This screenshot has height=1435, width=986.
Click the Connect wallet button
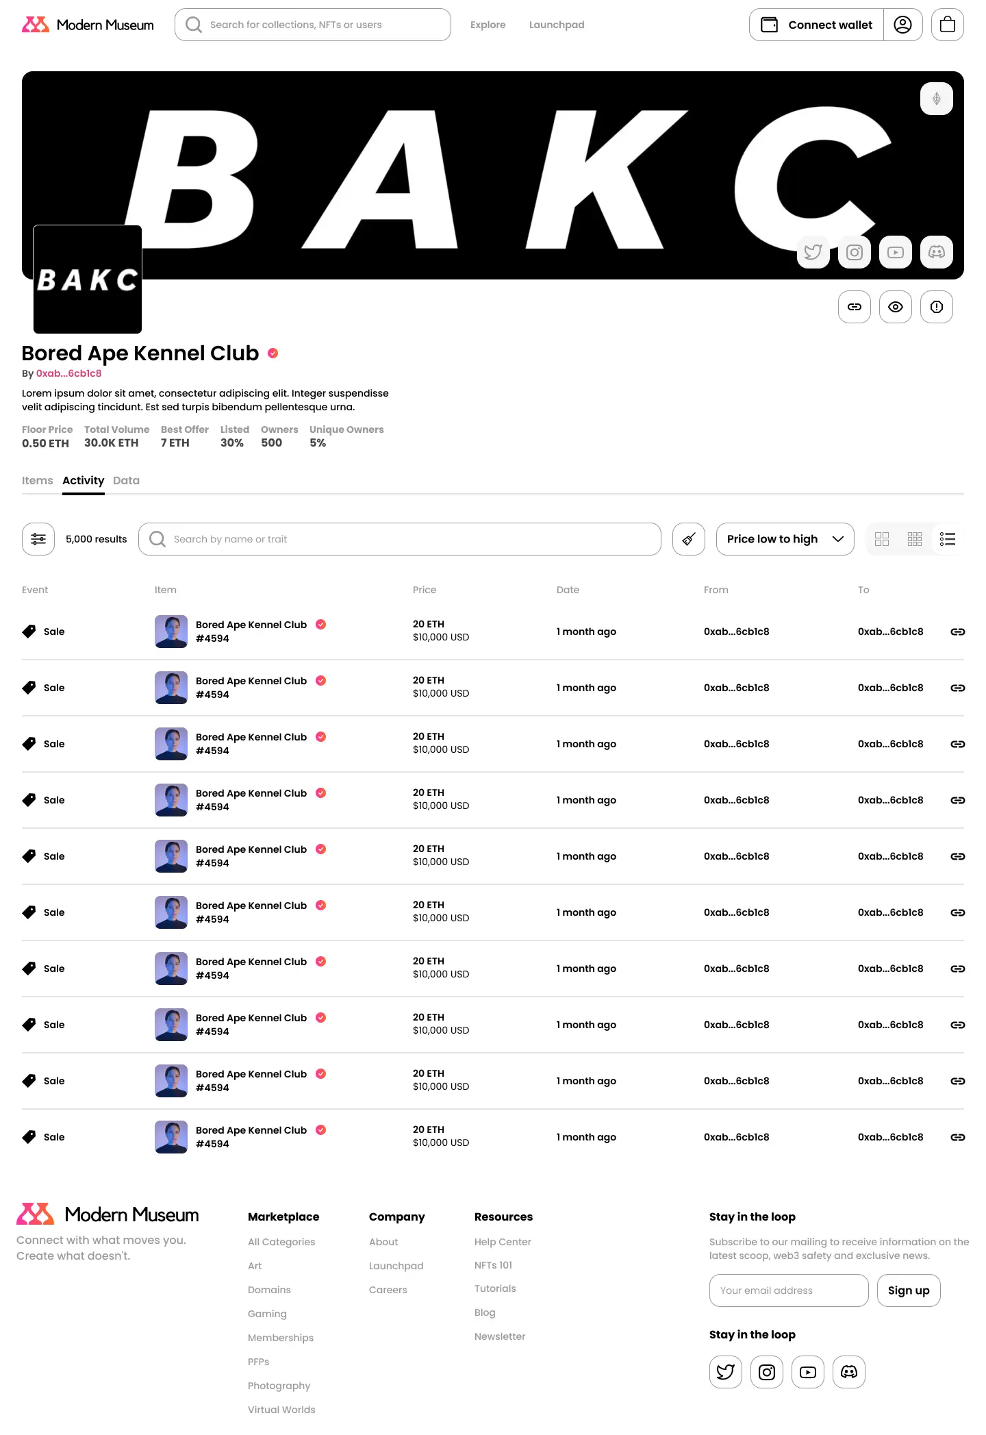tap(817, 25)
